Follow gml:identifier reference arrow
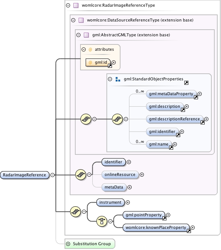The image size is (221, 250). [178, 135]
